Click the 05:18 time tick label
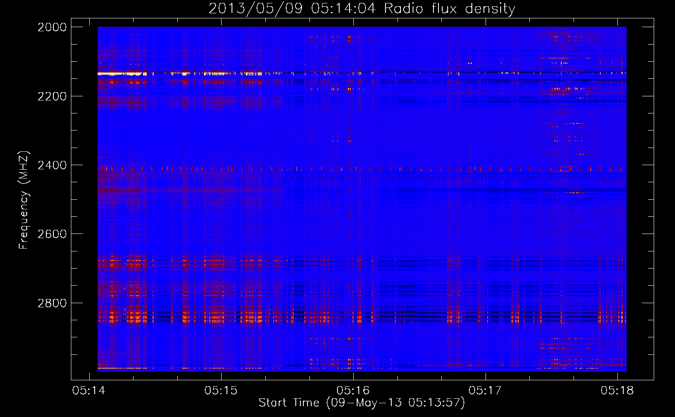This screenshot has width=675, height=417. 617,390
